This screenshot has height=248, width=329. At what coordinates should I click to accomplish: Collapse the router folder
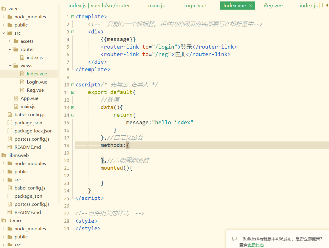click(x=10, y=49)
